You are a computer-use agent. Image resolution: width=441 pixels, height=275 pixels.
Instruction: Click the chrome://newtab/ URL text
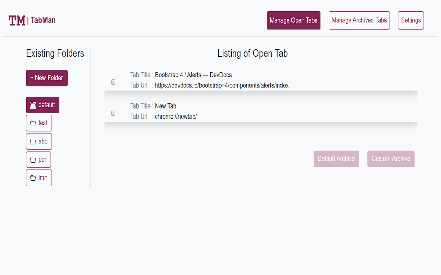[x=176, y=117]
